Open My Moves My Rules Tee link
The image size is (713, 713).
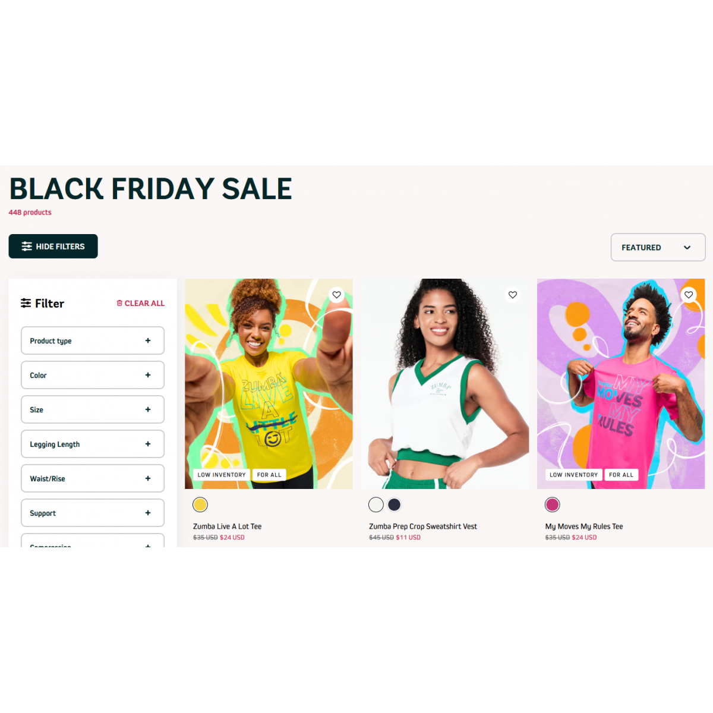point(584,526)
